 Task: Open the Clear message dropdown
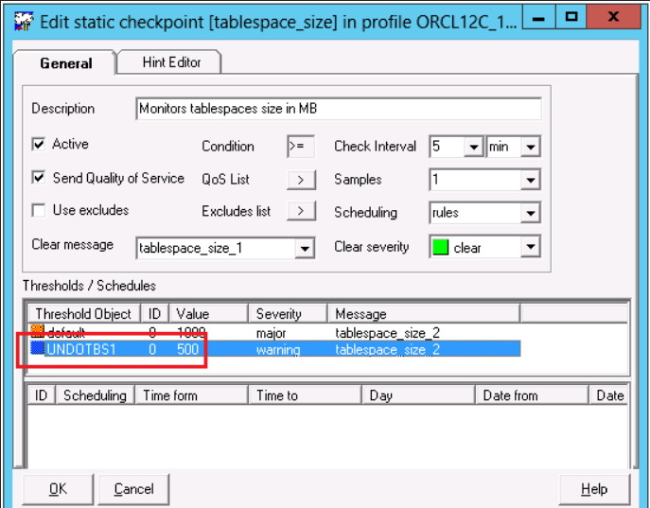coord(305,249)
